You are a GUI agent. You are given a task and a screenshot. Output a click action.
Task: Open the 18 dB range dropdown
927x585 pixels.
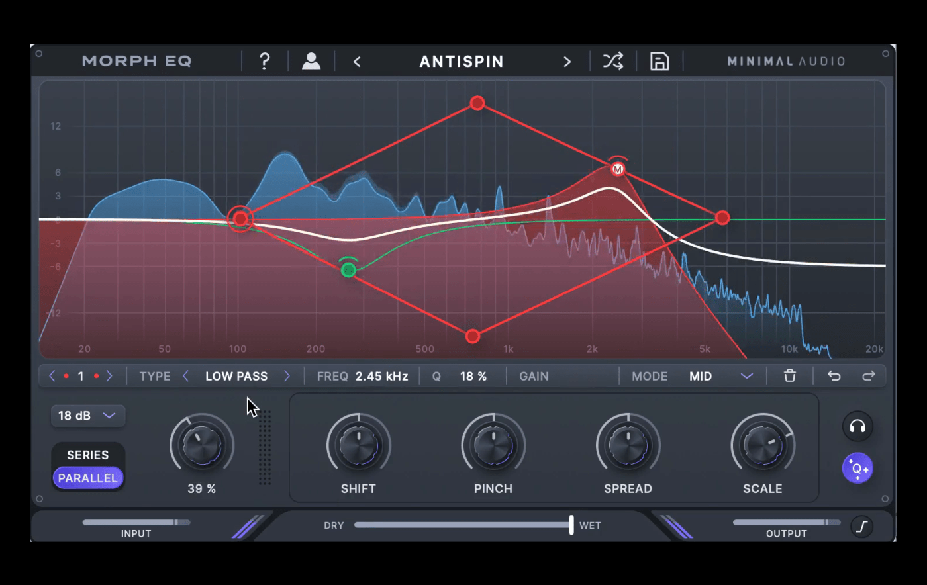point(88,416)
